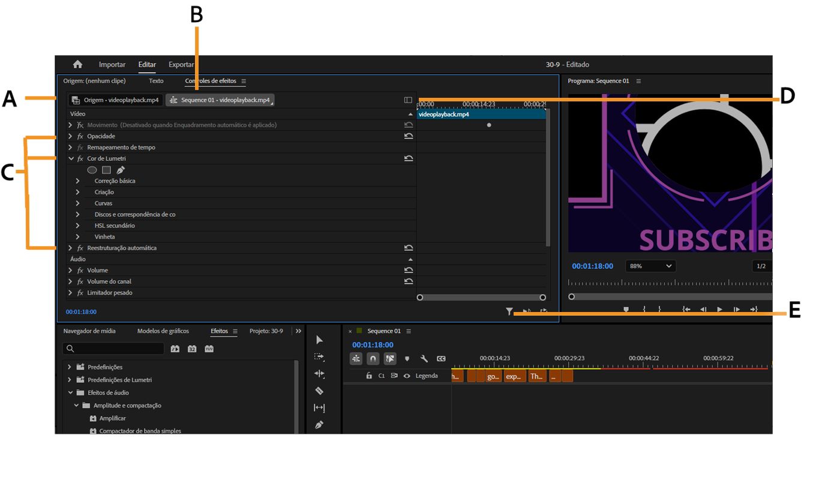Open the Navegador de mídia tab
828x489 pixels.
[89, 331]
